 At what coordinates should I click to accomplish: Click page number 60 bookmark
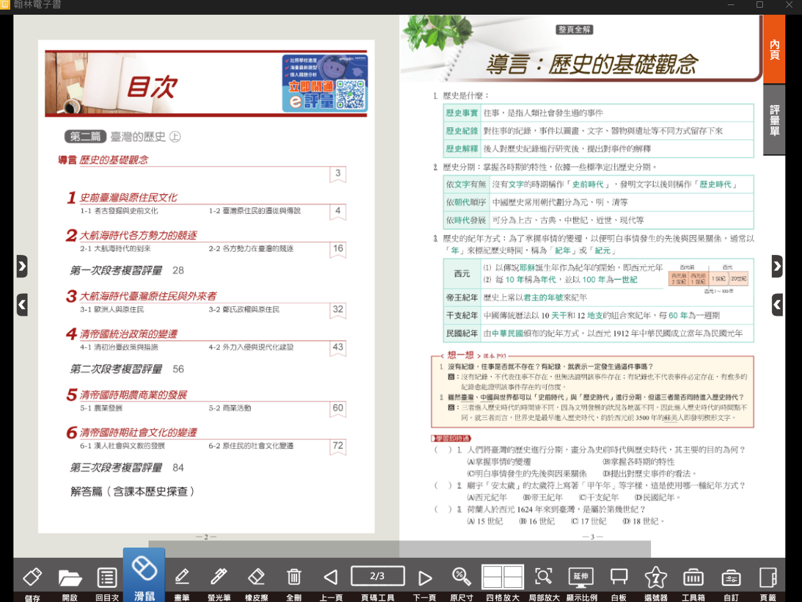(338, 409)
